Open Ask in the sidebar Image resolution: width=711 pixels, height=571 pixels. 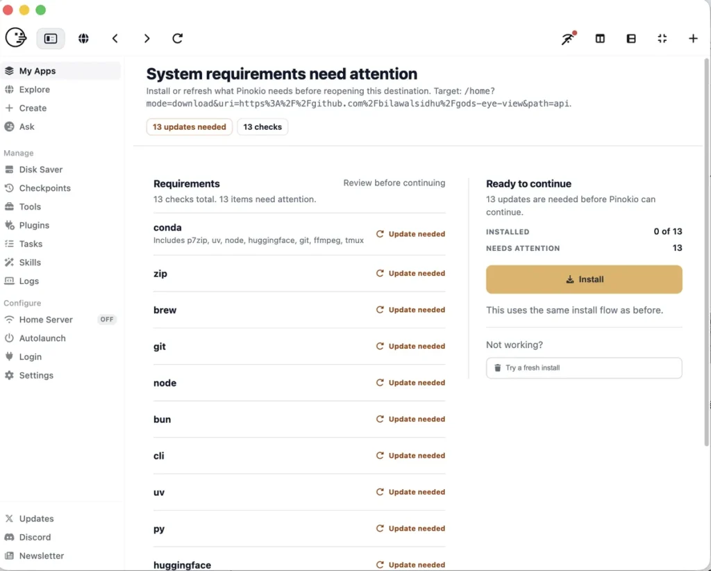(x=61, y=126)
